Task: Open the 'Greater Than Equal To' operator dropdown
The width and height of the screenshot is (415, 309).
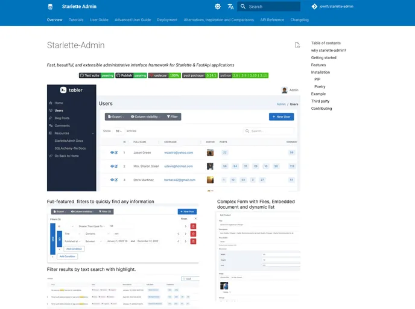Action: point(92,226)
